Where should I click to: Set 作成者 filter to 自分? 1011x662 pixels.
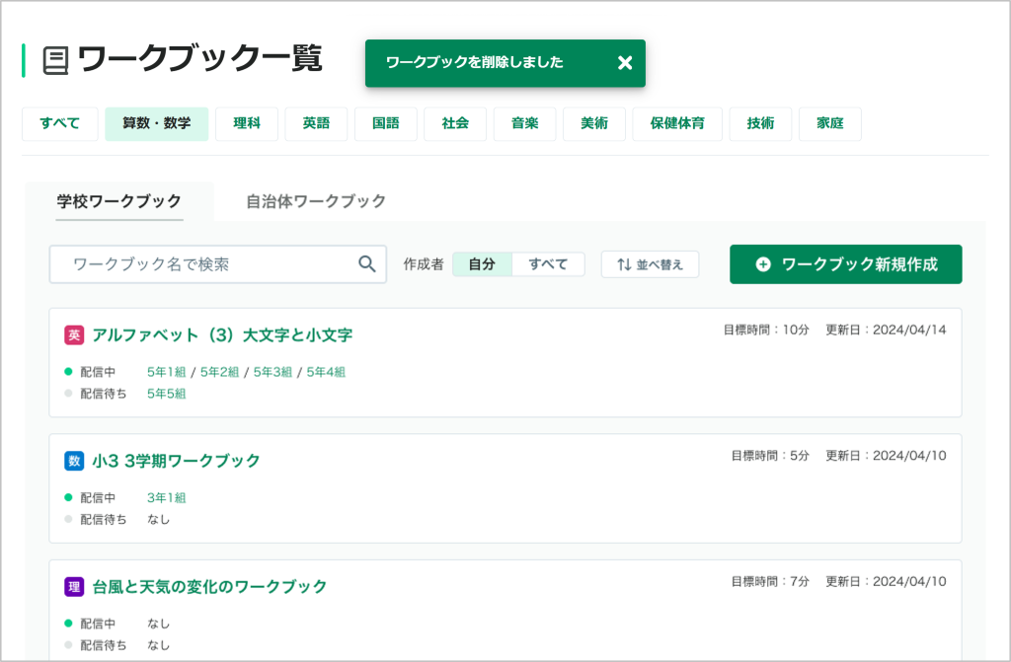(482, 264)
